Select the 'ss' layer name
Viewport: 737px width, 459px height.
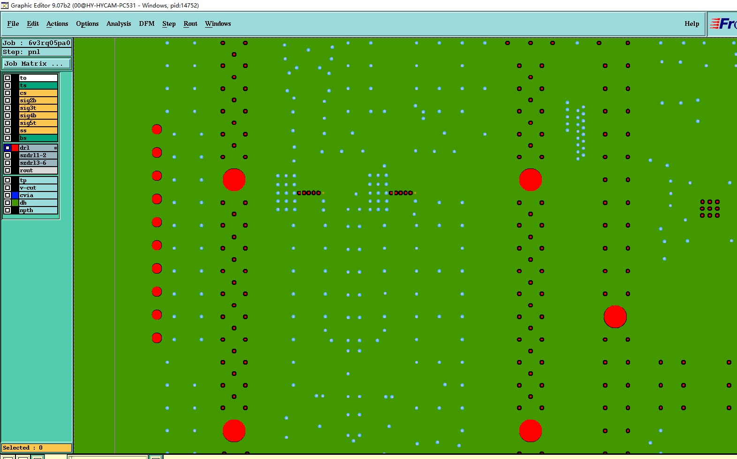38,130
